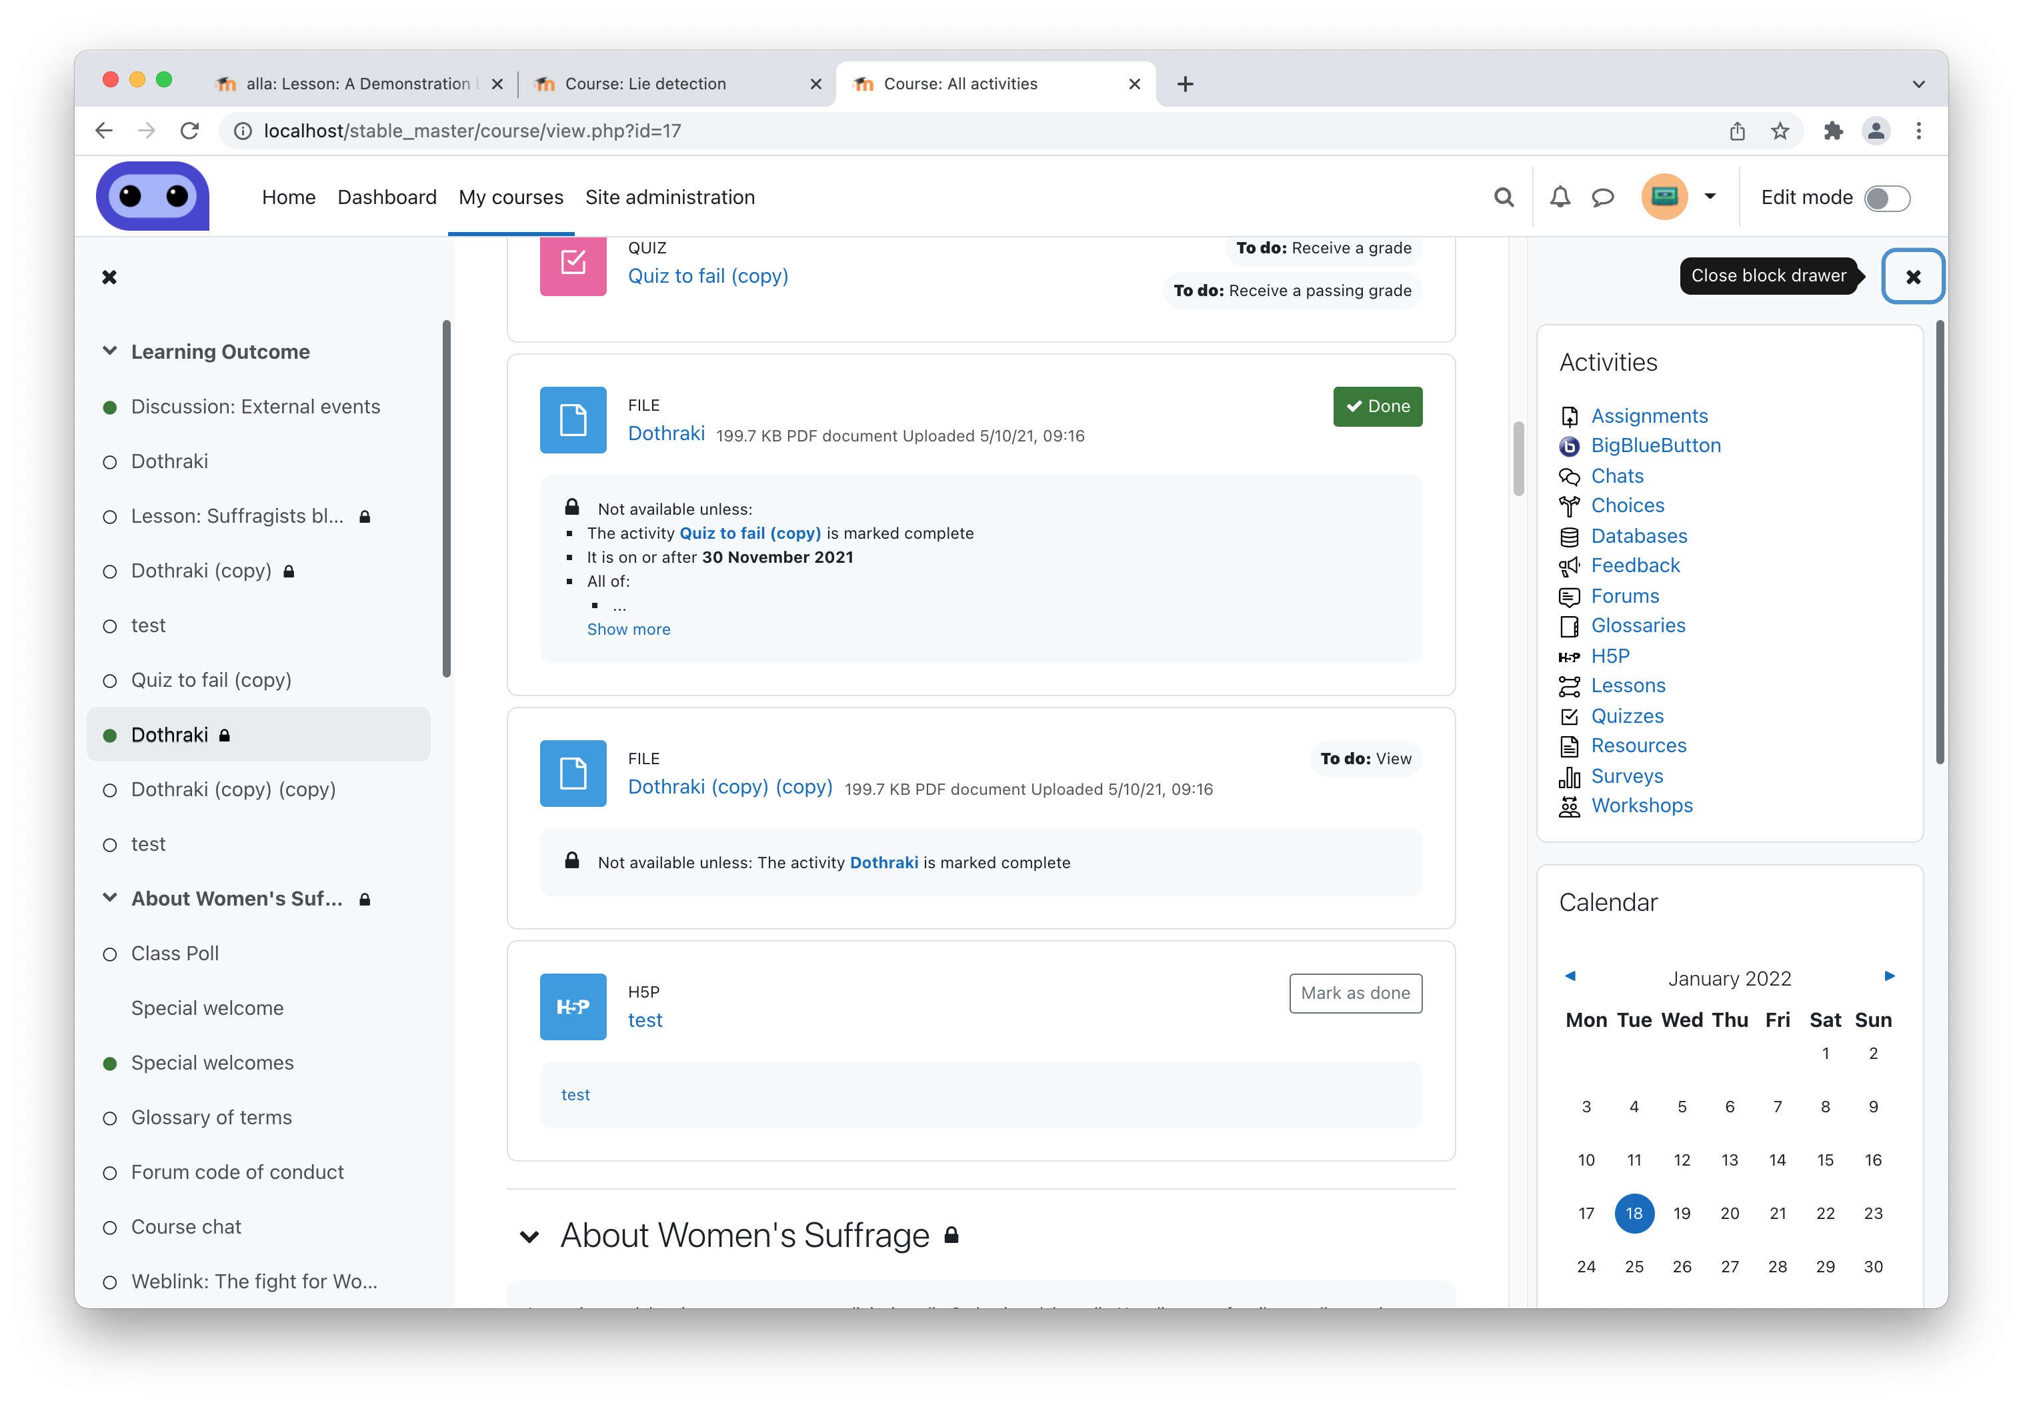2023x1407 pixels.
Task: Close the block drawer
Action: [x=1913, y=277]
